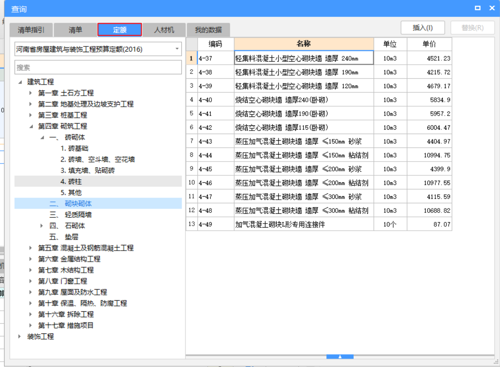Switch to the 清单 tab

[75, 30]
